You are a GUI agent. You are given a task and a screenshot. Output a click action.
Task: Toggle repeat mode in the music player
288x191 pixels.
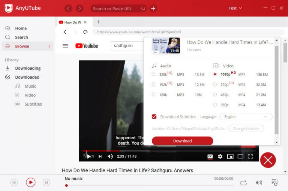(x=243, y=182)
